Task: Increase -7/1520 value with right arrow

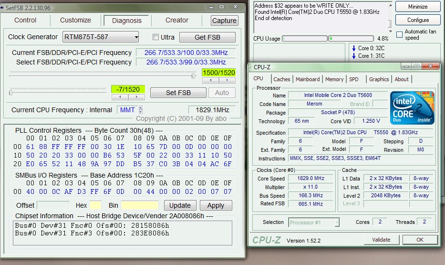Action: tap(136, 97)
